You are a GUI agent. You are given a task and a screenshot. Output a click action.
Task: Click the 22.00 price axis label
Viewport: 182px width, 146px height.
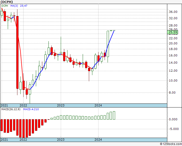click(x=173, y=38)
